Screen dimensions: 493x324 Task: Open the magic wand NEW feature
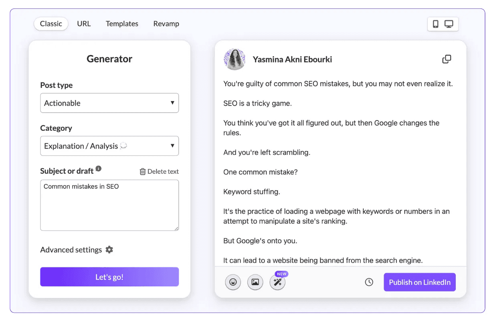(277, 282)
